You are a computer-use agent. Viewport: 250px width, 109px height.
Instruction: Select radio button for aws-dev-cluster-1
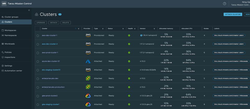[x=37, y=36]
